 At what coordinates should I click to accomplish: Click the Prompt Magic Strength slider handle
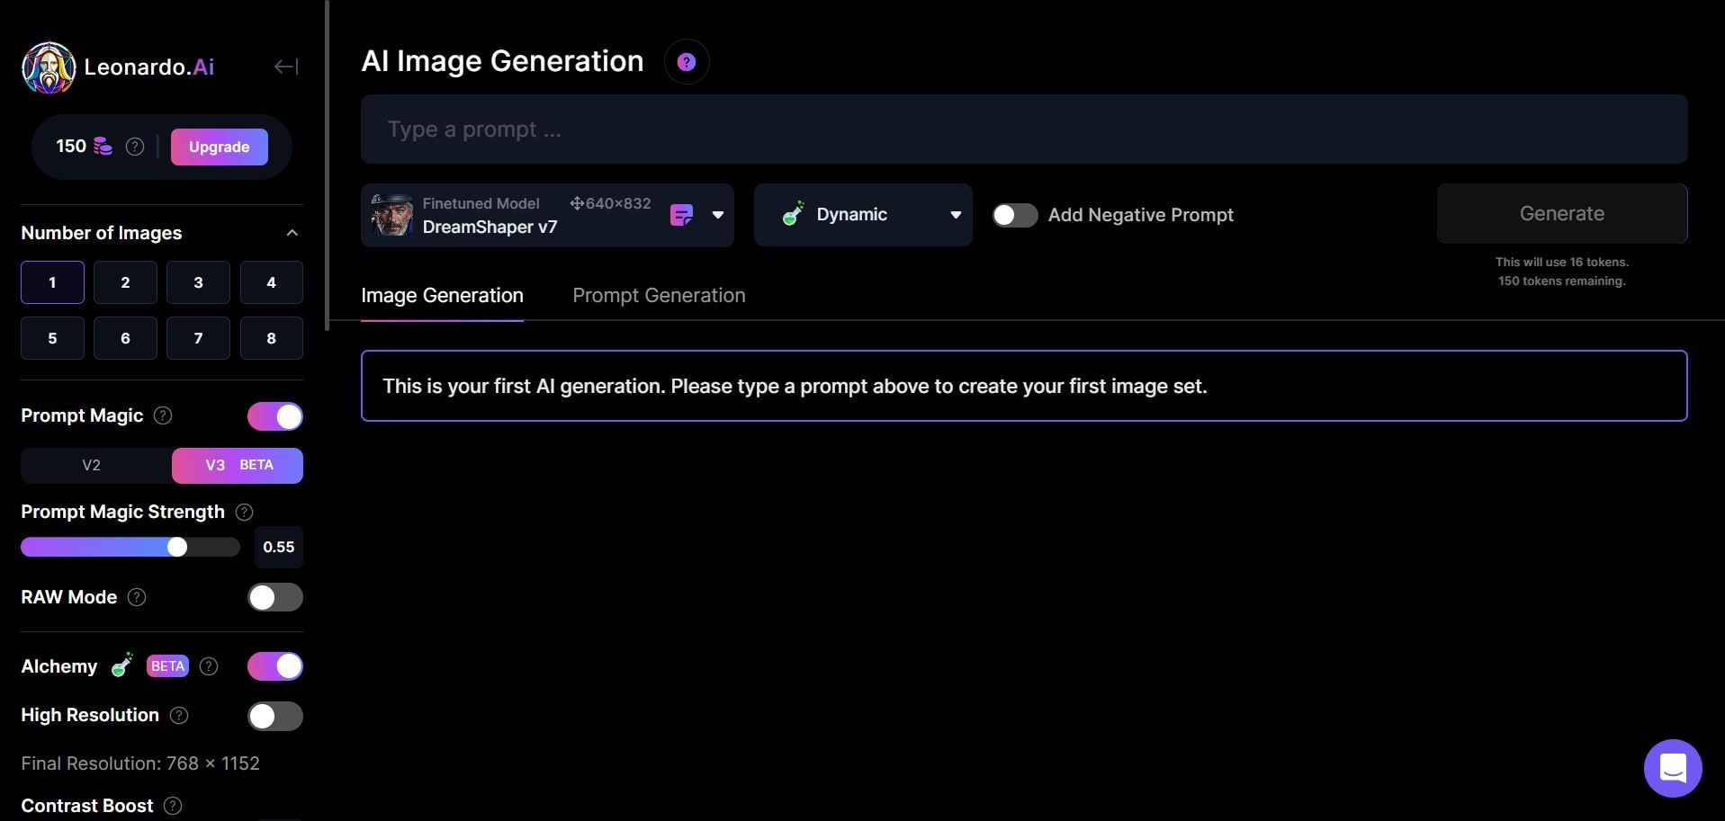click(177, 547)
